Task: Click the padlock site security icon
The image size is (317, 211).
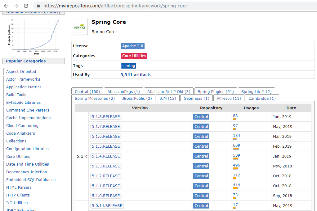Action: coord(38,6)
